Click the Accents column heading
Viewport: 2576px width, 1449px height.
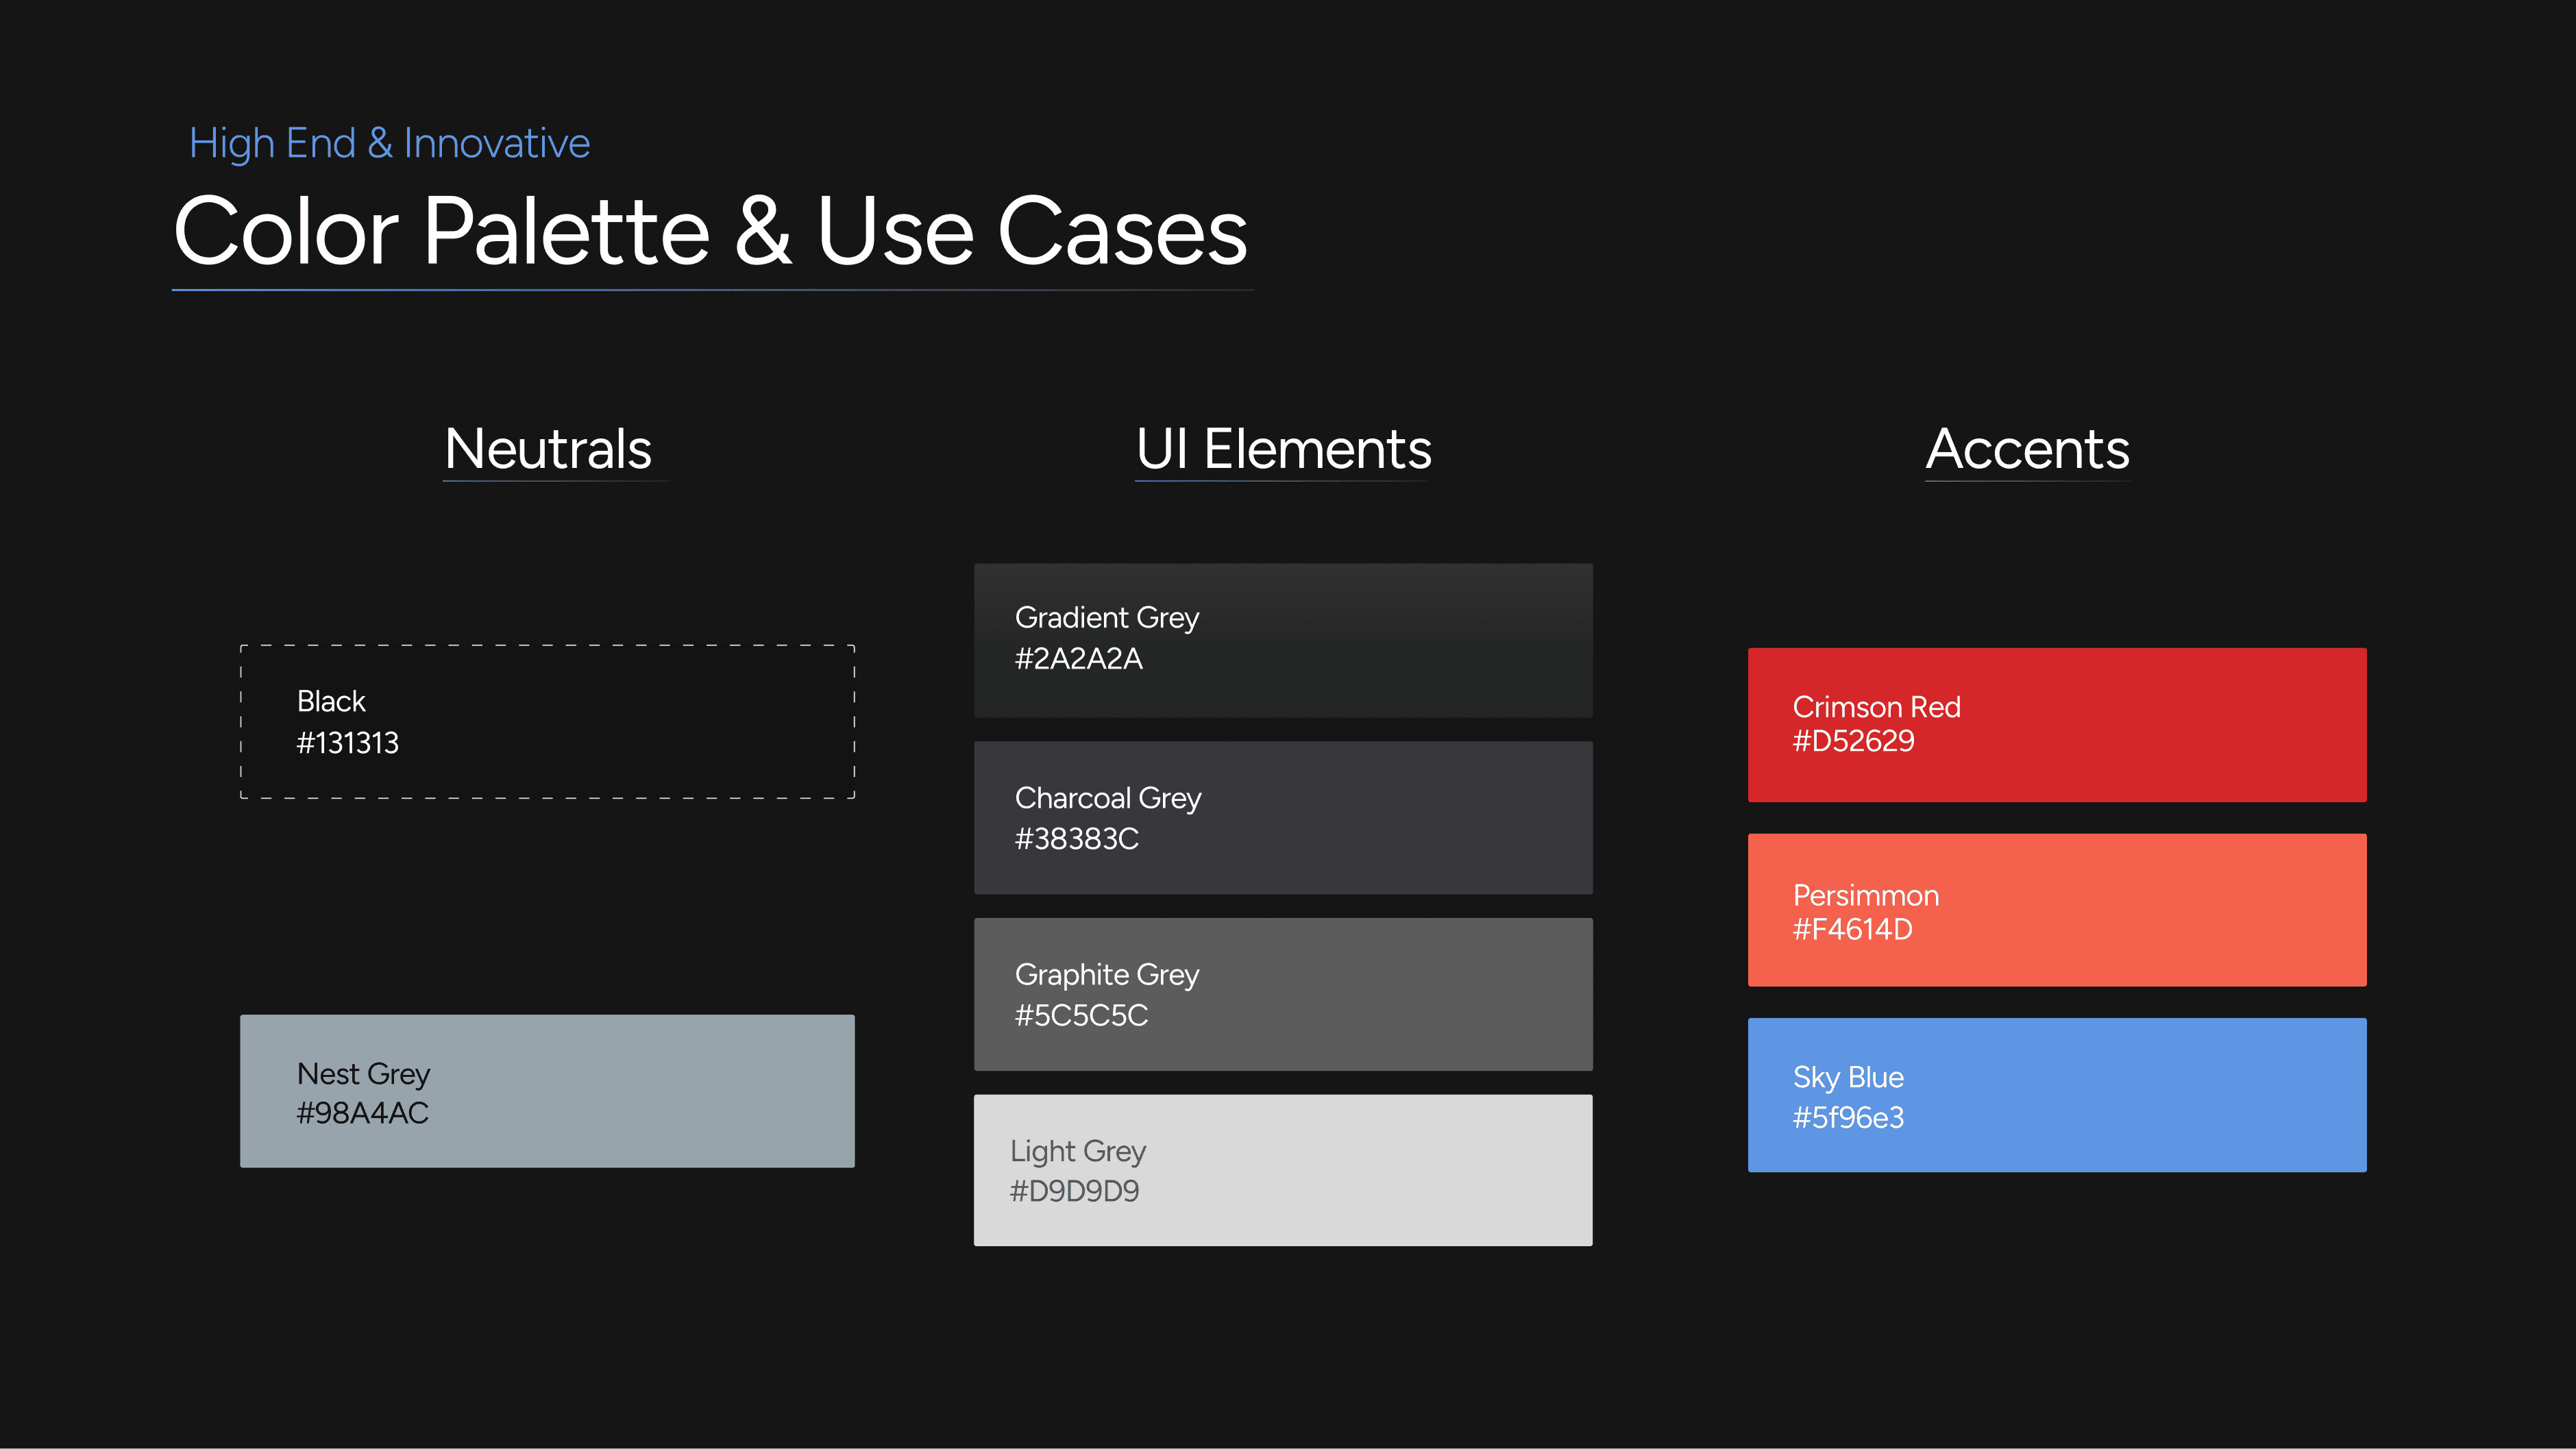[2027, 449]
